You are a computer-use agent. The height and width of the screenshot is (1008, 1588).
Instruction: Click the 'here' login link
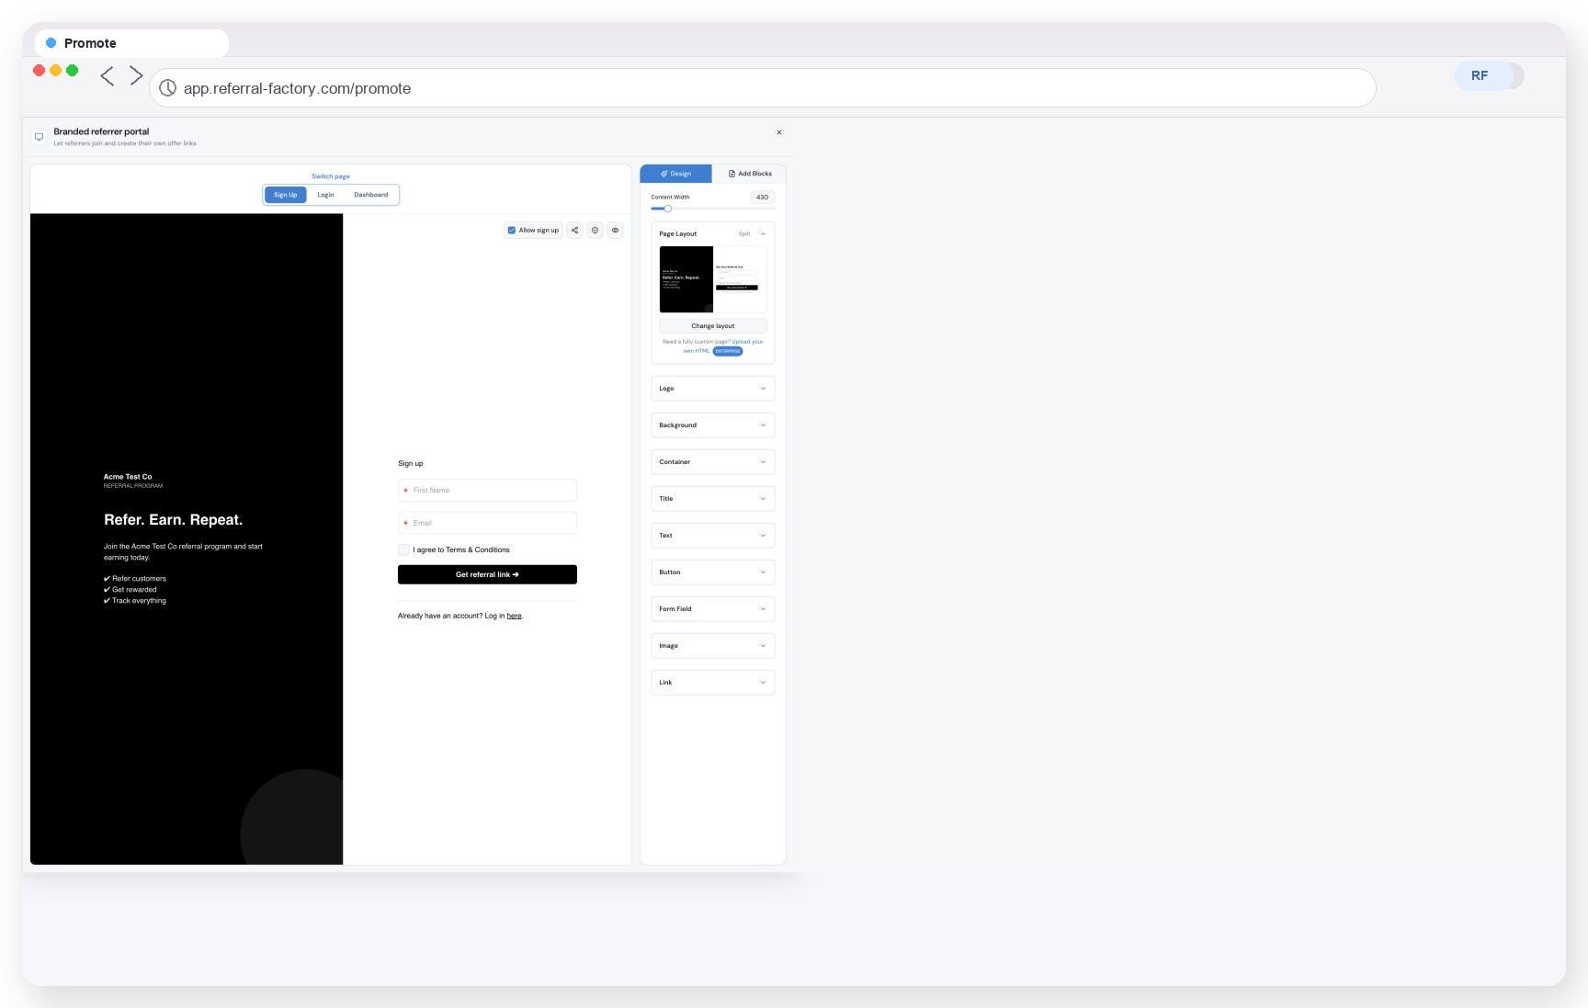click(515, 617)
